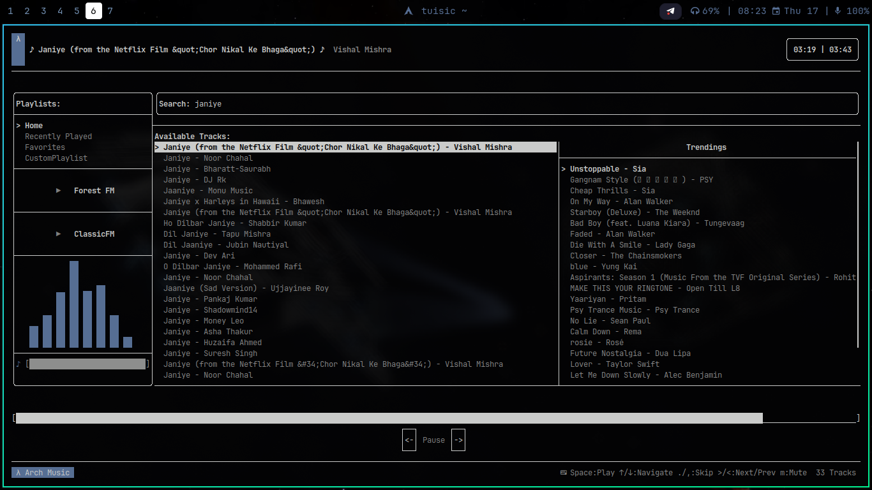Click the lambda logo box beside the song title
The width and height of the screenshot is (872, 490).
tap(18, 50)
